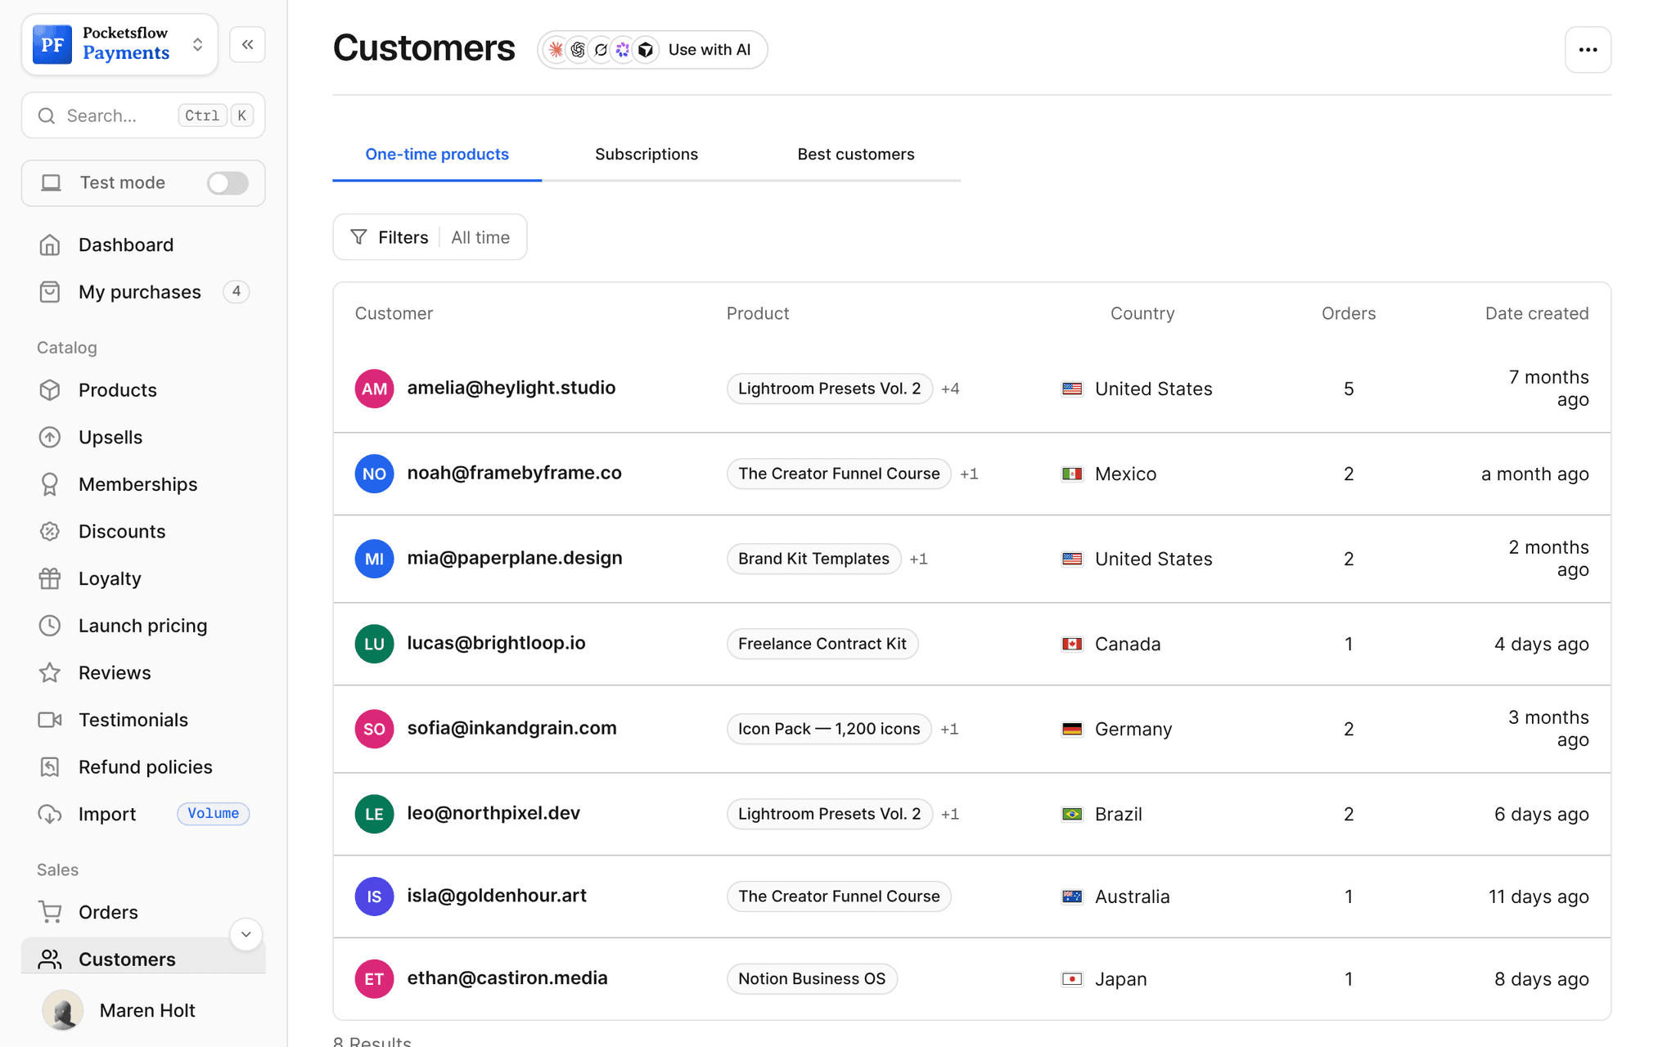Click the Pocketsflow PF logo icon
This screenshot has width=1676, height=1047.
tap(52, 44)
